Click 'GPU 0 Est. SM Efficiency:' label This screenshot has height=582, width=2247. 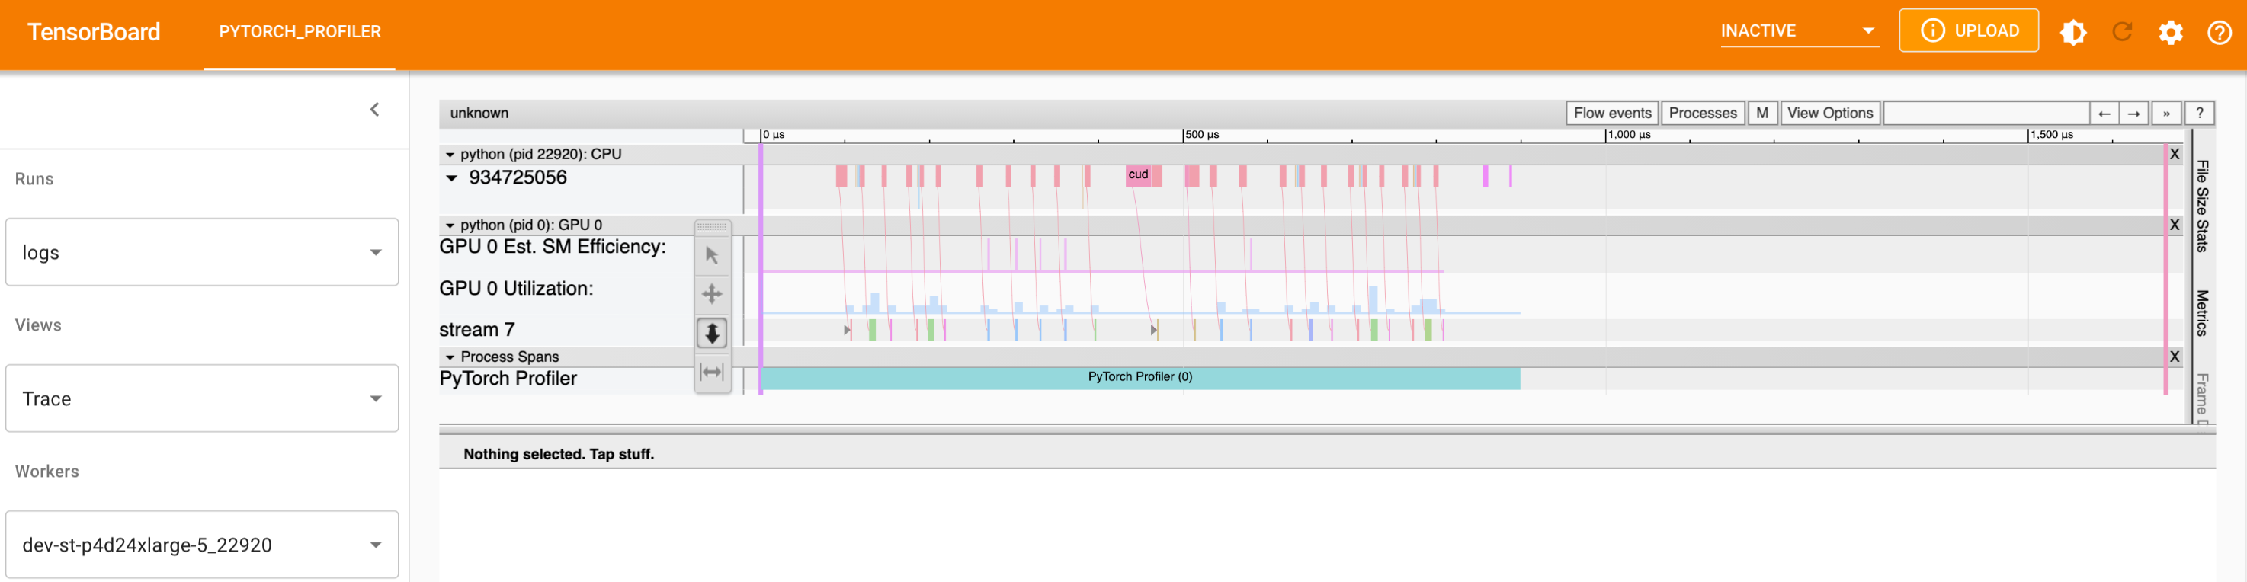coord(552,247)
